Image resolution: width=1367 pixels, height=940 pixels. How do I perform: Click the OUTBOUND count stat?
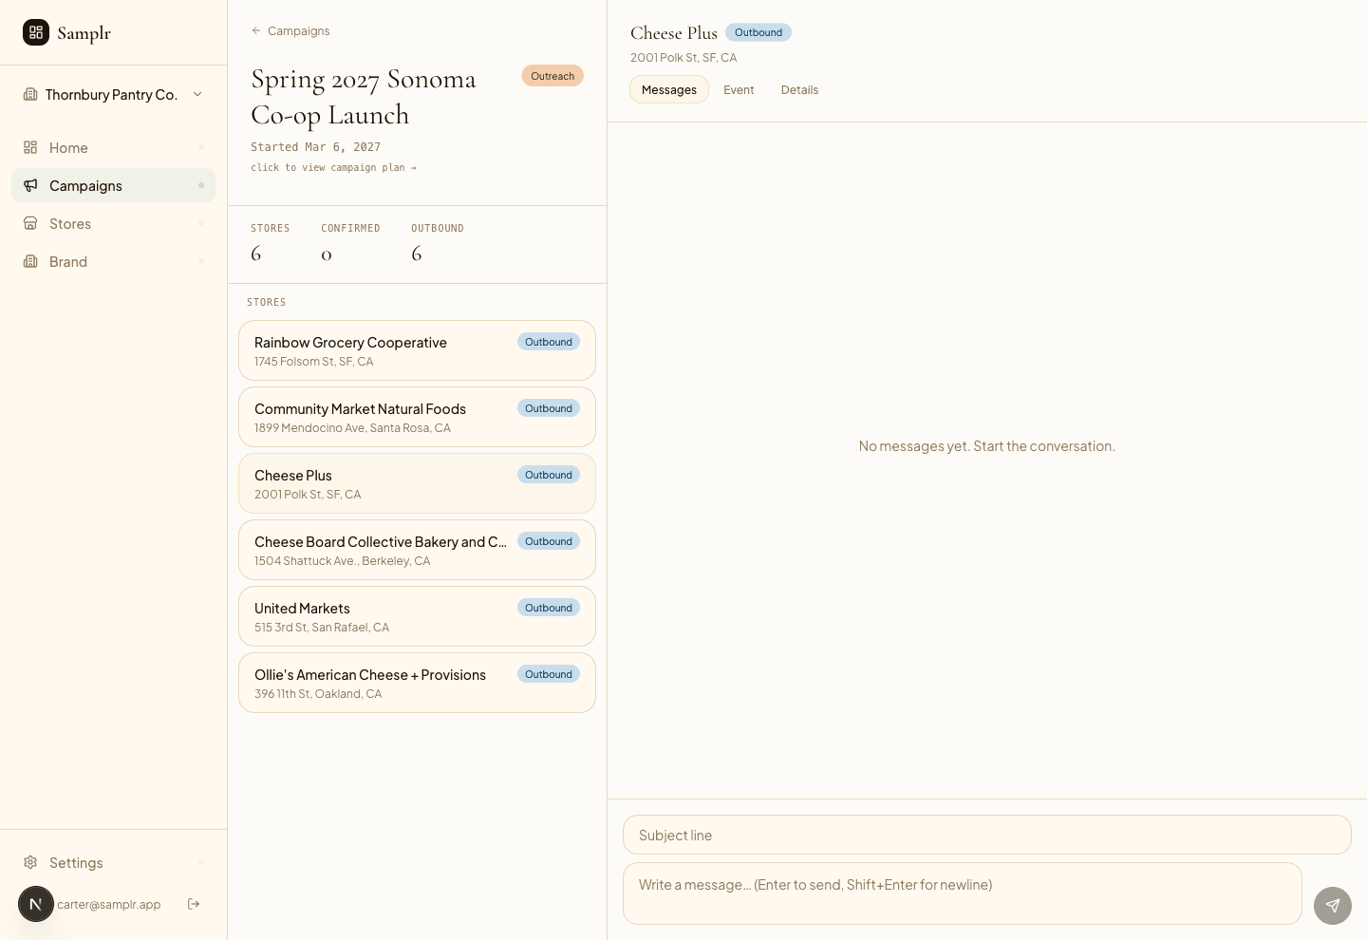[438, 243]
